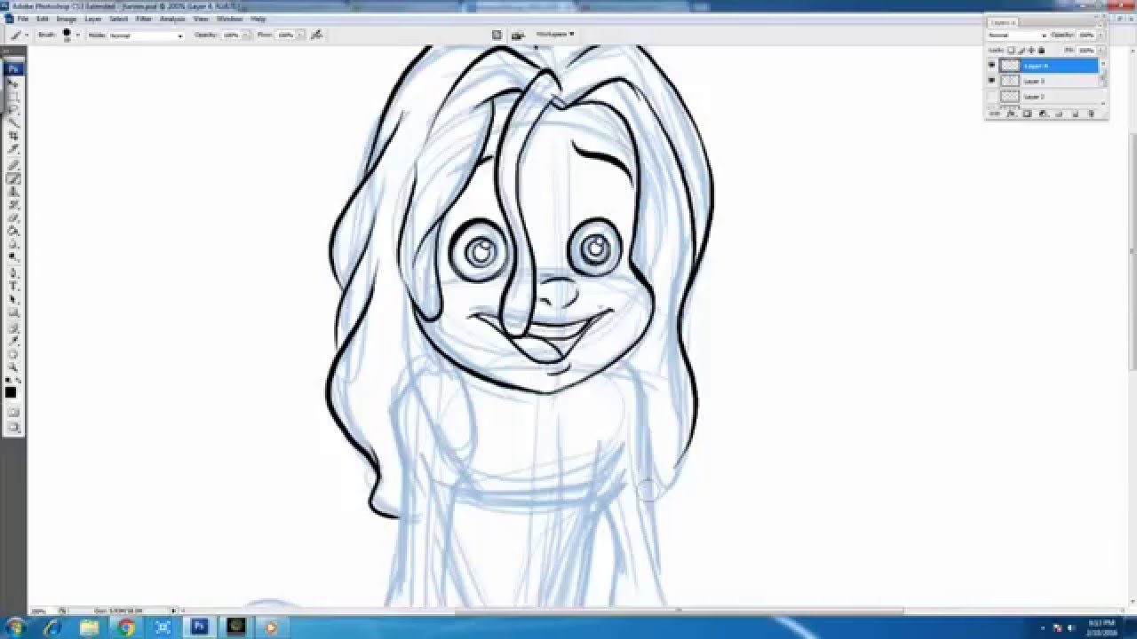1137x639 pixels.
Task: Open the Filter menu
Action: (144, 17)
